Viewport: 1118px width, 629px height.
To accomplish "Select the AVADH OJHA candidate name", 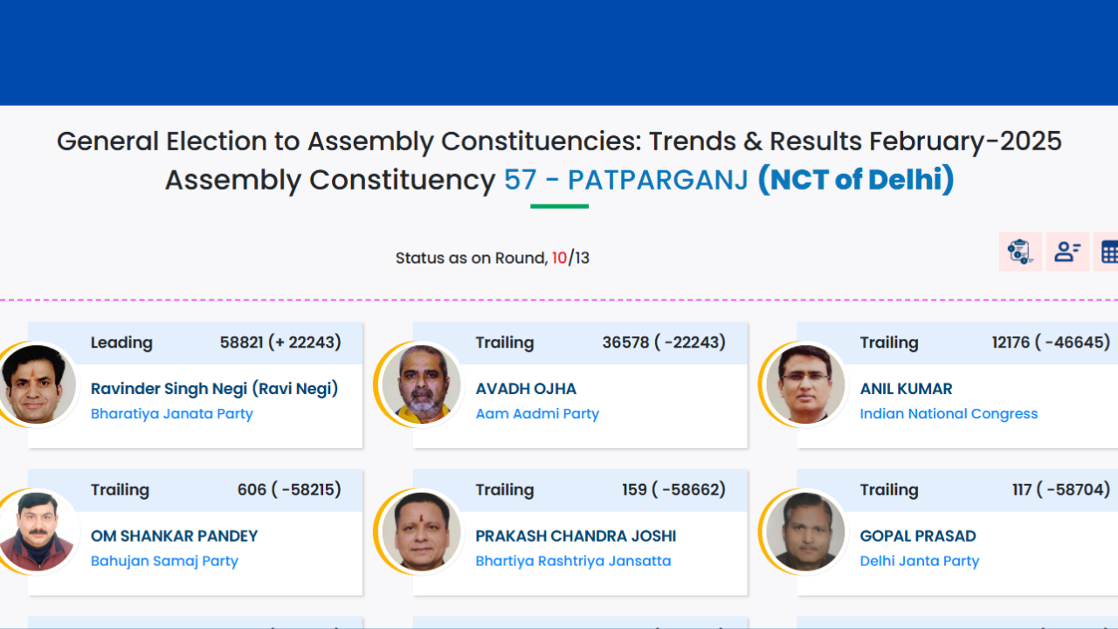I will point(526,389).
